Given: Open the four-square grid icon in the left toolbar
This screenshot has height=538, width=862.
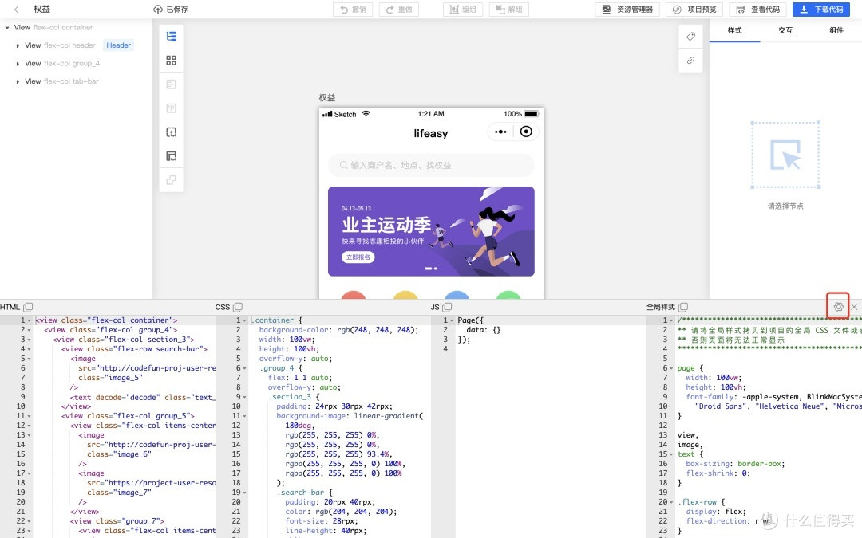Looking at the screenshot, I should [x=172, y=61].
